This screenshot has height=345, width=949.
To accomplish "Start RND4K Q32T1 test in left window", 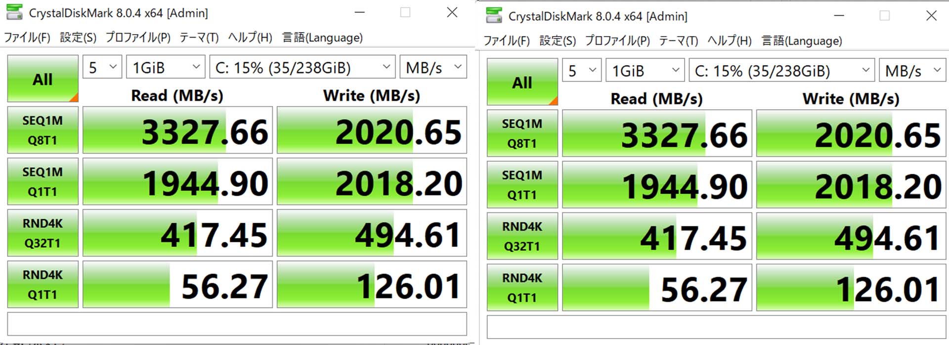I will (43, 233).
